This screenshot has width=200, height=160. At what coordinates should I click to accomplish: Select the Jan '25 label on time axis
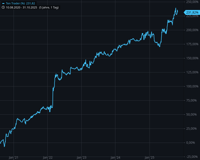tap(149, 157)
